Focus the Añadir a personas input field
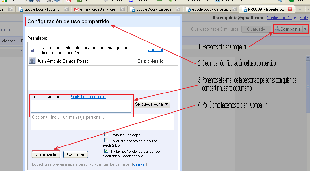Image resolution: width=310 pixels, height=171 pixels. point(81,106)
